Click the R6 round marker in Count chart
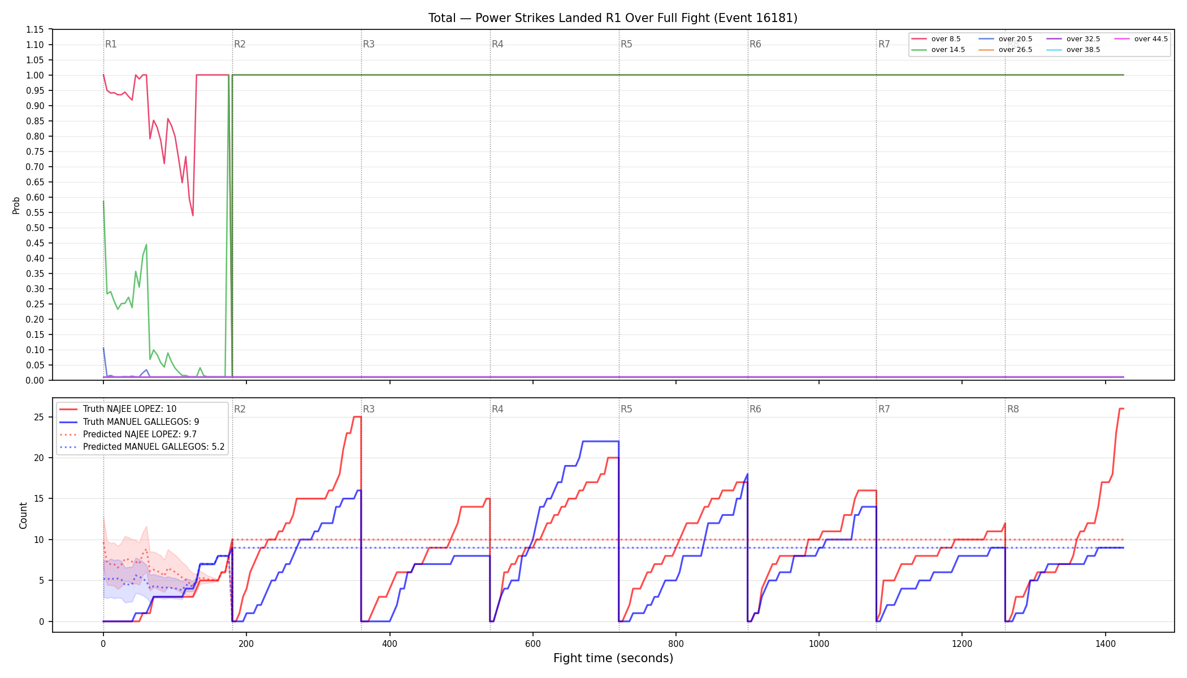 755,409
